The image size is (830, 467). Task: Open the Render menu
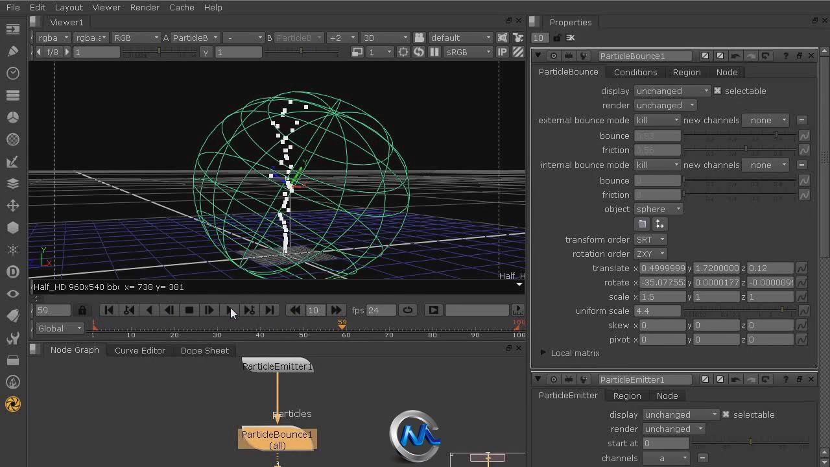(145, 7)
